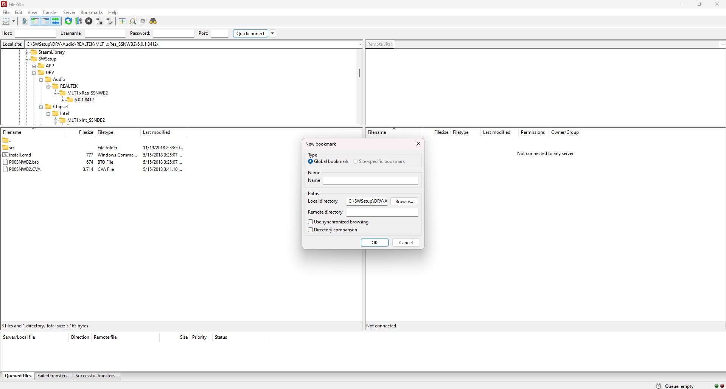726x389 pixels.
Task: Click the red activity indicator light
Action: (722, 386)
